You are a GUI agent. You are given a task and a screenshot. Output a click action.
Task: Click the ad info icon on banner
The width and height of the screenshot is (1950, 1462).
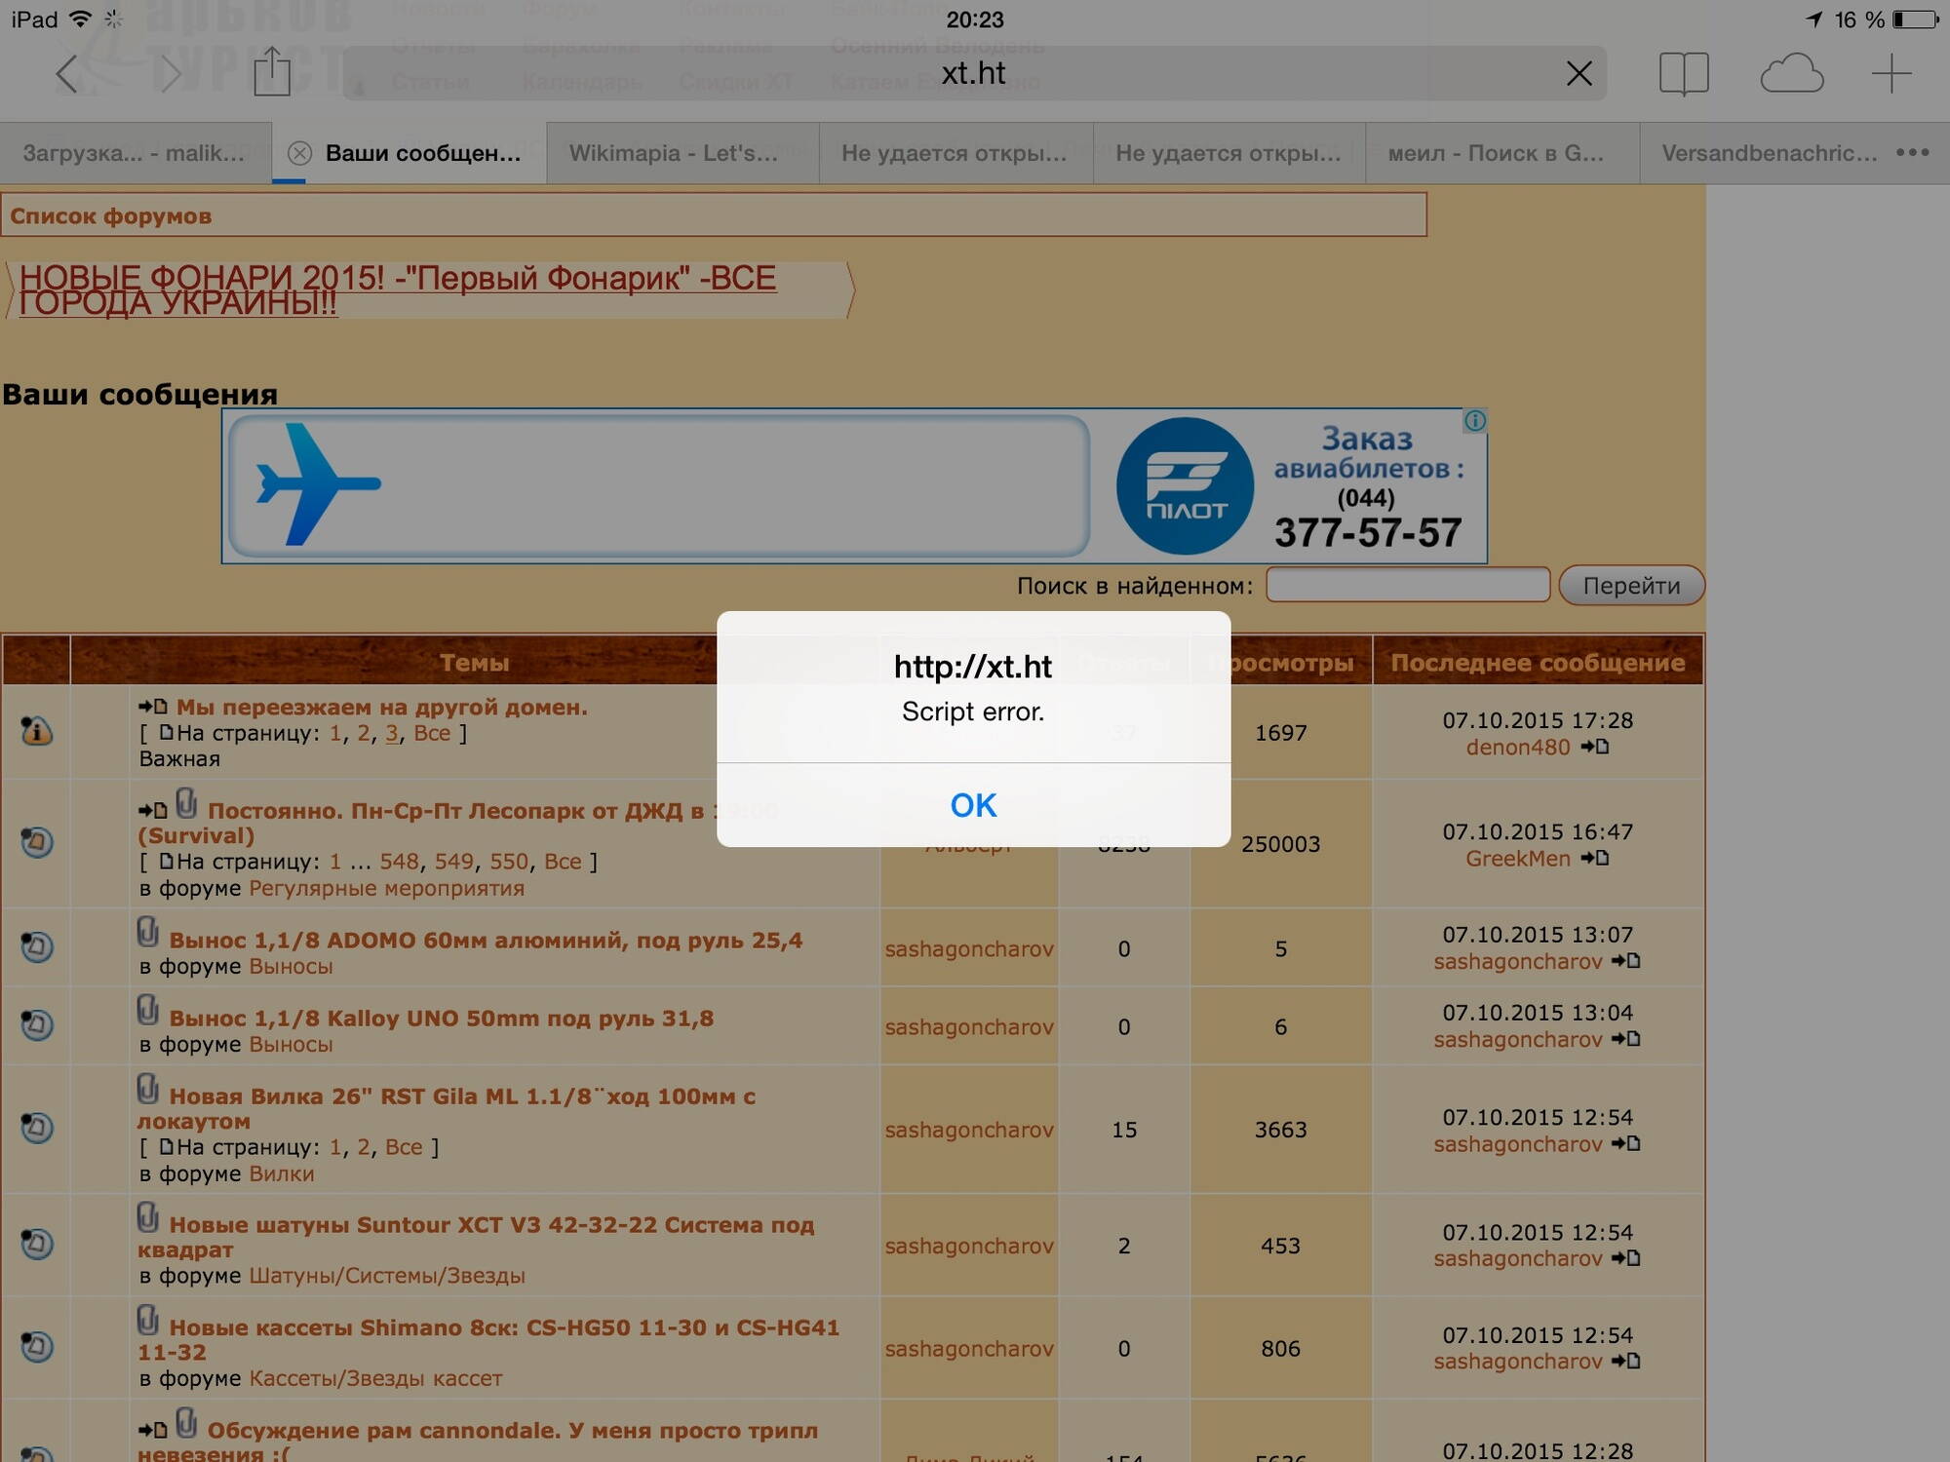tap(1475, 421)
